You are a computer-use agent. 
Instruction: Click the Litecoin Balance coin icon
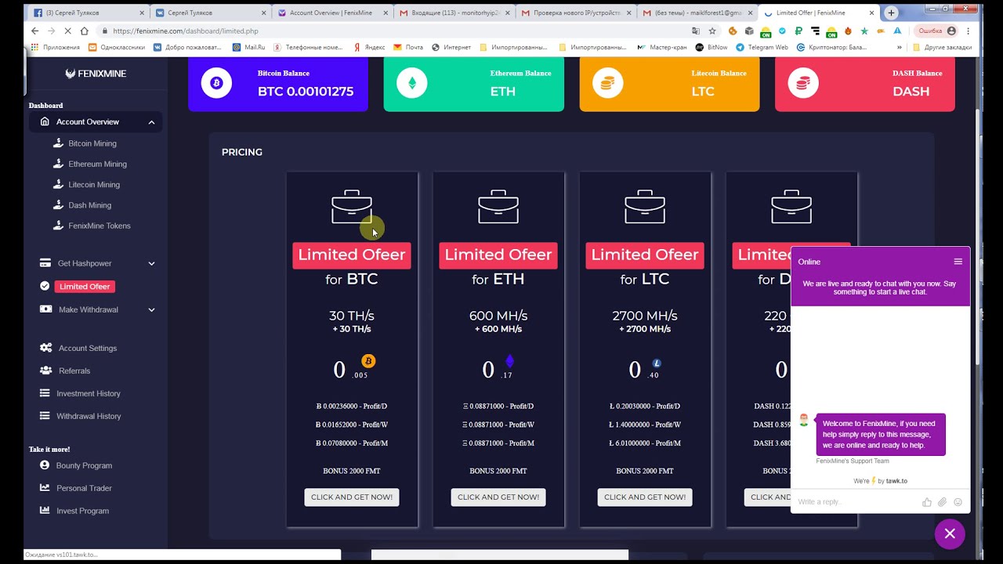(608, 83)
